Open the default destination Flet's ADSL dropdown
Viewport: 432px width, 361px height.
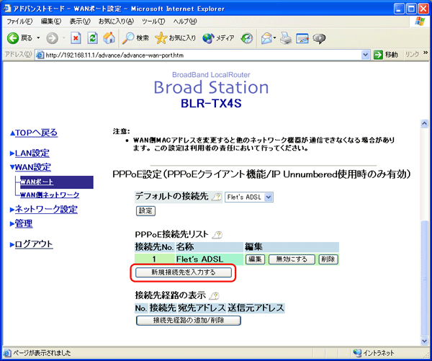(249, 197)
